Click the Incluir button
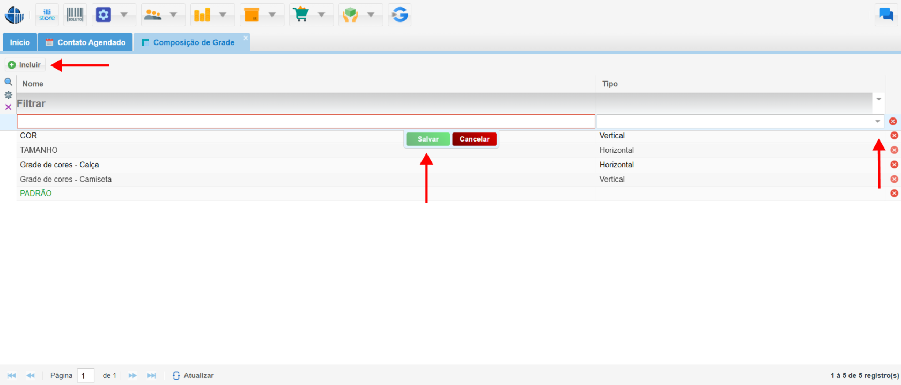 (x=25, y=65)
